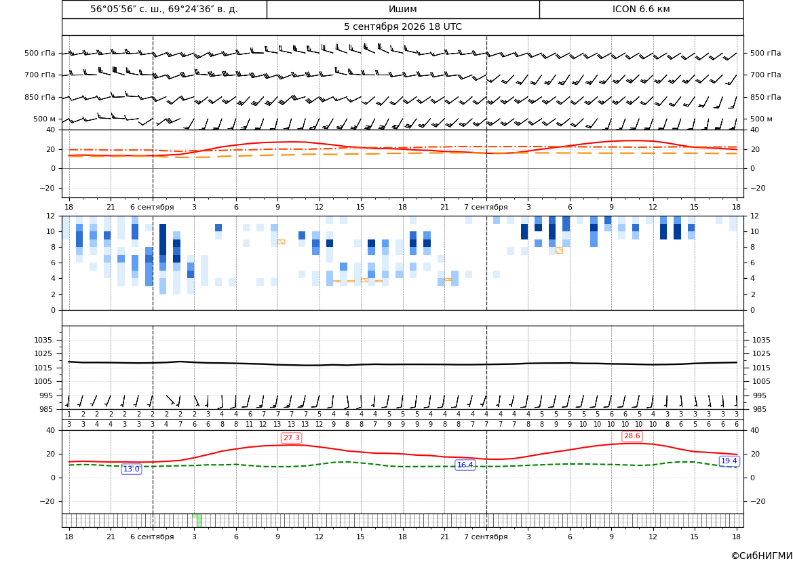Image resolution: width=793 pixels, height=561 pixels.
Task: Click the blue 19.4 temperature label
Action: pyautogui.click(x=729, y=461)
